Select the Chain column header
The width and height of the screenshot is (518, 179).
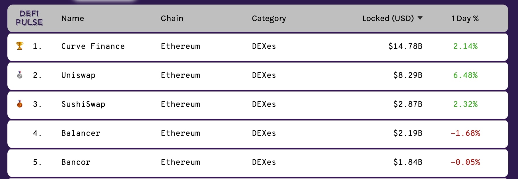[x=172, y=18]
